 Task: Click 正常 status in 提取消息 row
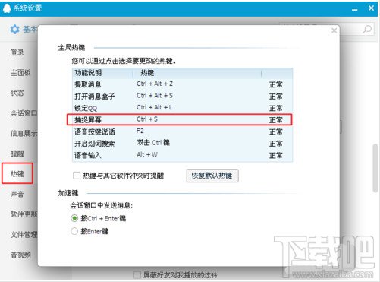(275, 84)
